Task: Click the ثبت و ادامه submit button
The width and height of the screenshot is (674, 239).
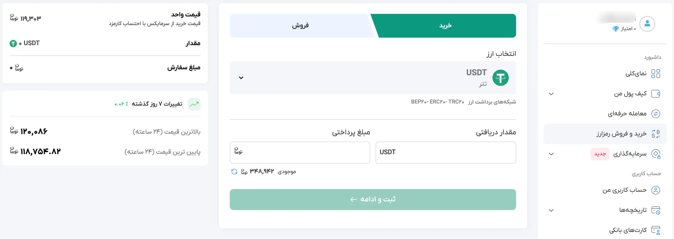Action: click(373, 199)
